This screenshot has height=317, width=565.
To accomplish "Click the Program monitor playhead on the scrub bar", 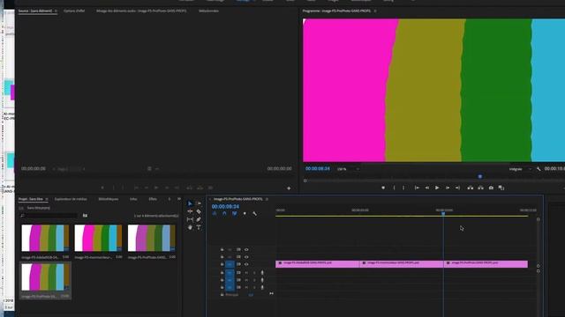I will 480,176.
